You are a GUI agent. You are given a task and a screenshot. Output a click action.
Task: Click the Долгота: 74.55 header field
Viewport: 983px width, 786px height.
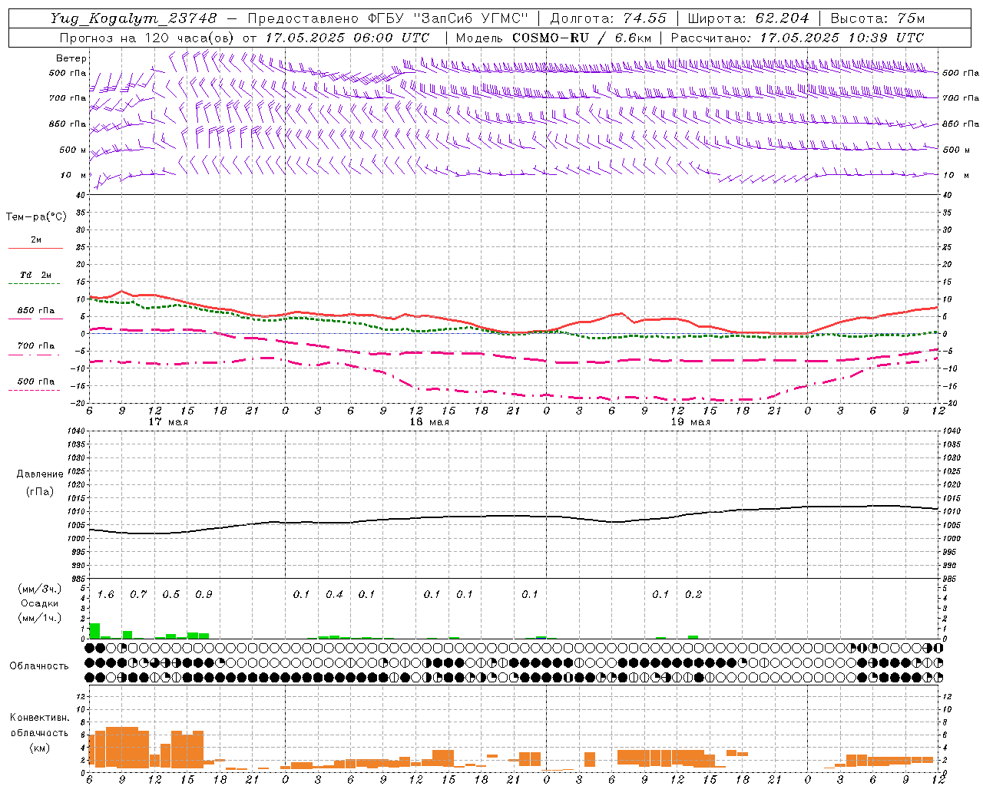tap(608, 18)
